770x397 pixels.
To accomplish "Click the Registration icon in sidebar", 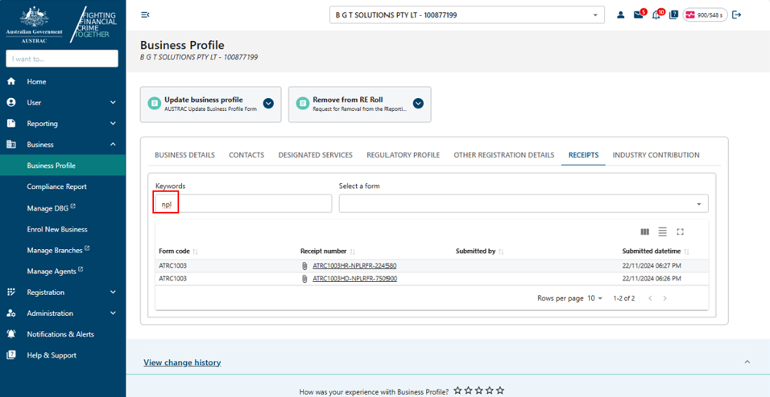I will pos(10,292).
